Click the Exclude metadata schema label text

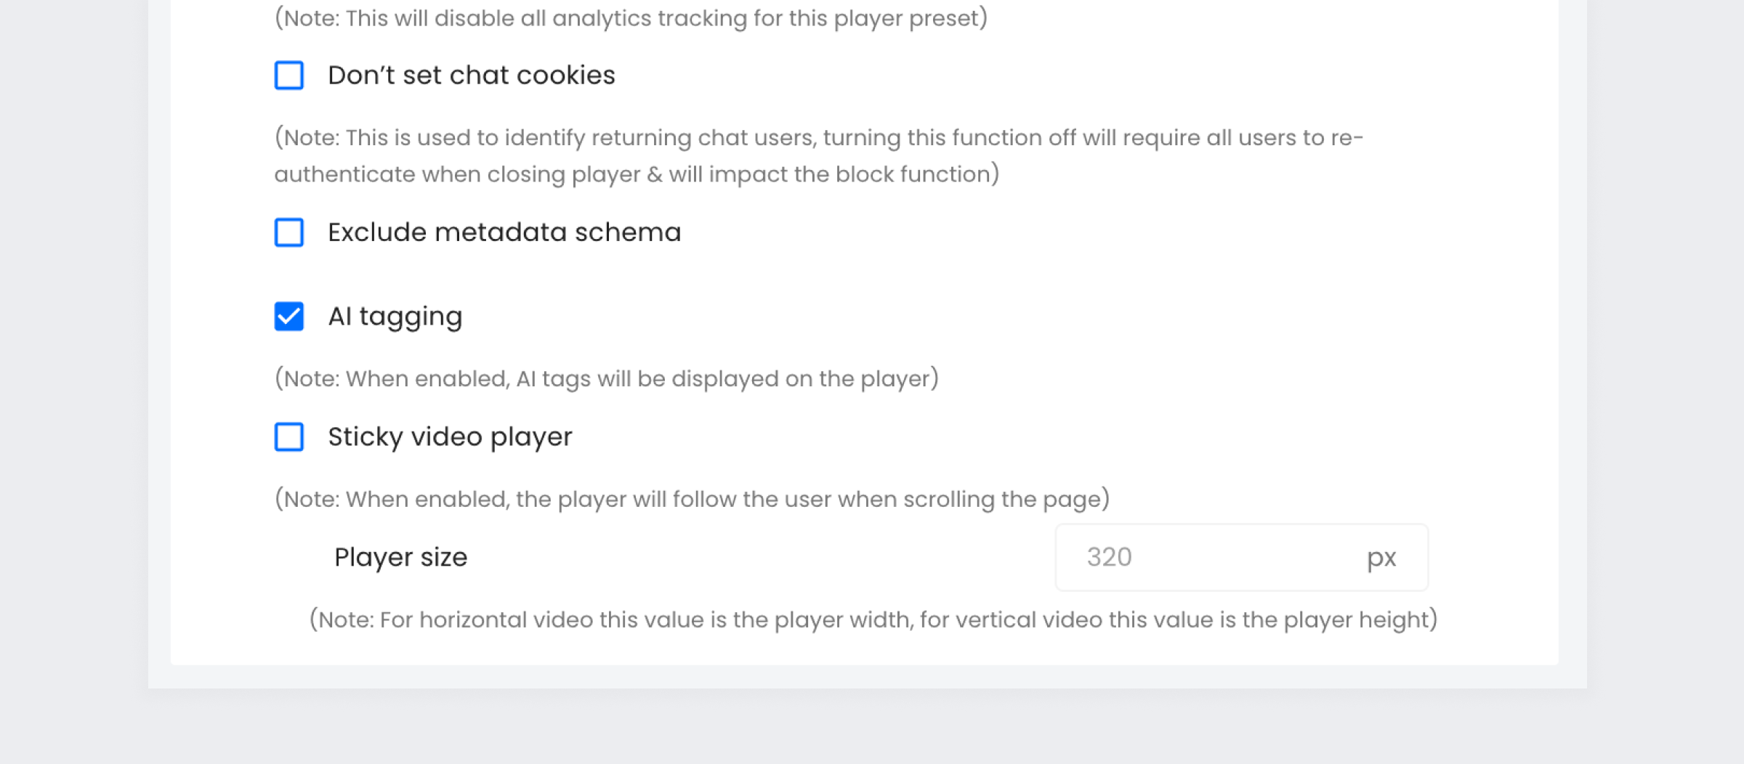point(504,232)
